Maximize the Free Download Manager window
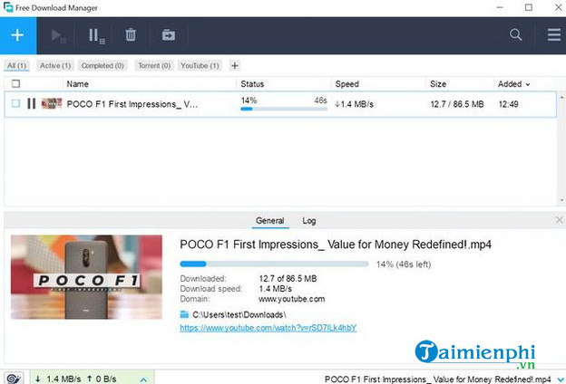566x384 pixels. (x=529, y=7)
